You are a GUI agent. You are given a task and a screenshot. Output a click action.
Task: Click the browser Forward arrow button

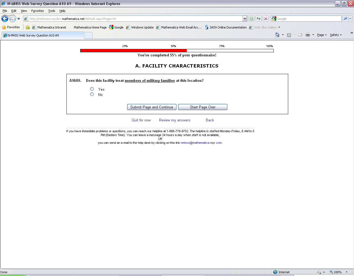(x=13, y=19)
